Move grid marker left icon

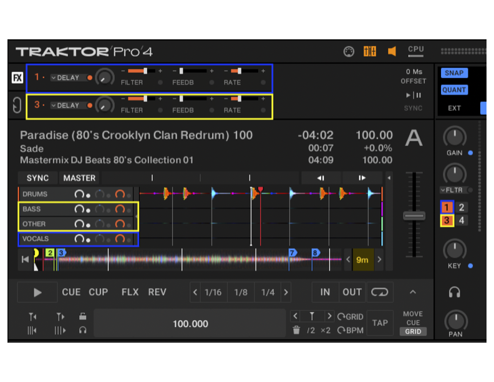click(32, 316)
